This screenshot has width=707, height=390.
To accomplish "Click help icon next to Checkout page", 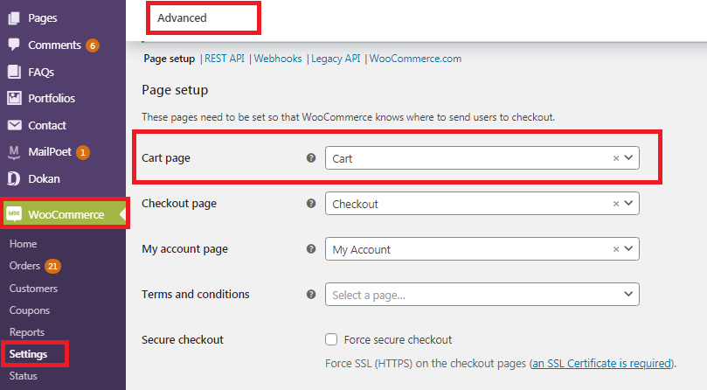I will [x=311, y=203].
